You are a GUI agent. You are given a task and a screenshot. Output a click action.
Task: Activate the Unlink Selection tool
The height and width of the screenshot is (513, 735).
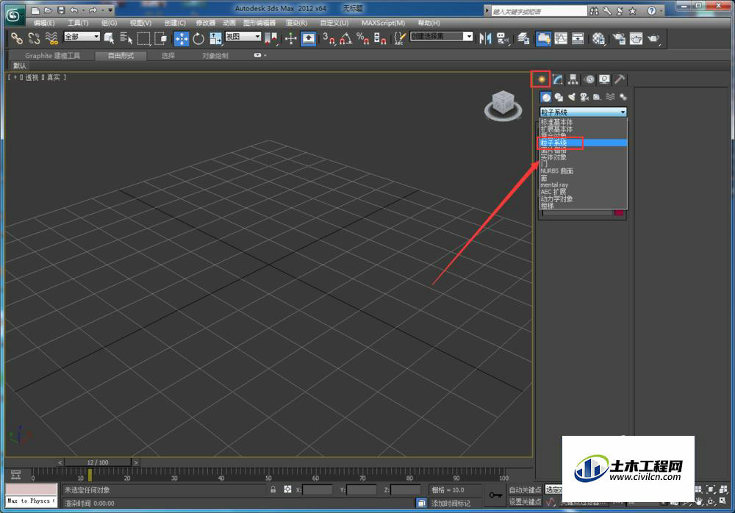click(x=35, y=38)
